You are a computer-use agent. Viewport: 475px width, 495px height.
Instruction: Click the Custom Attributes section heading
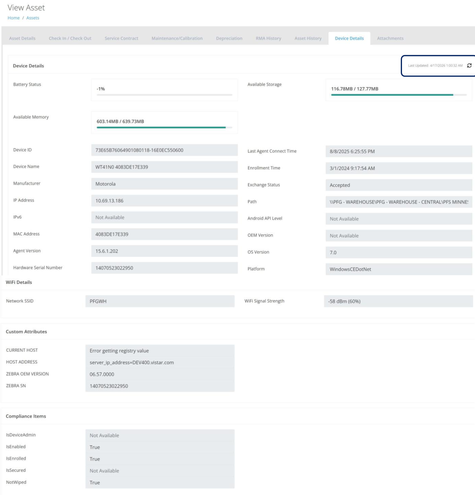point(26,331)
